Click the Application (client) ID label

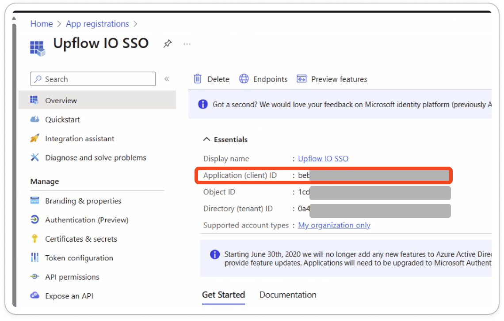point(240,175)
